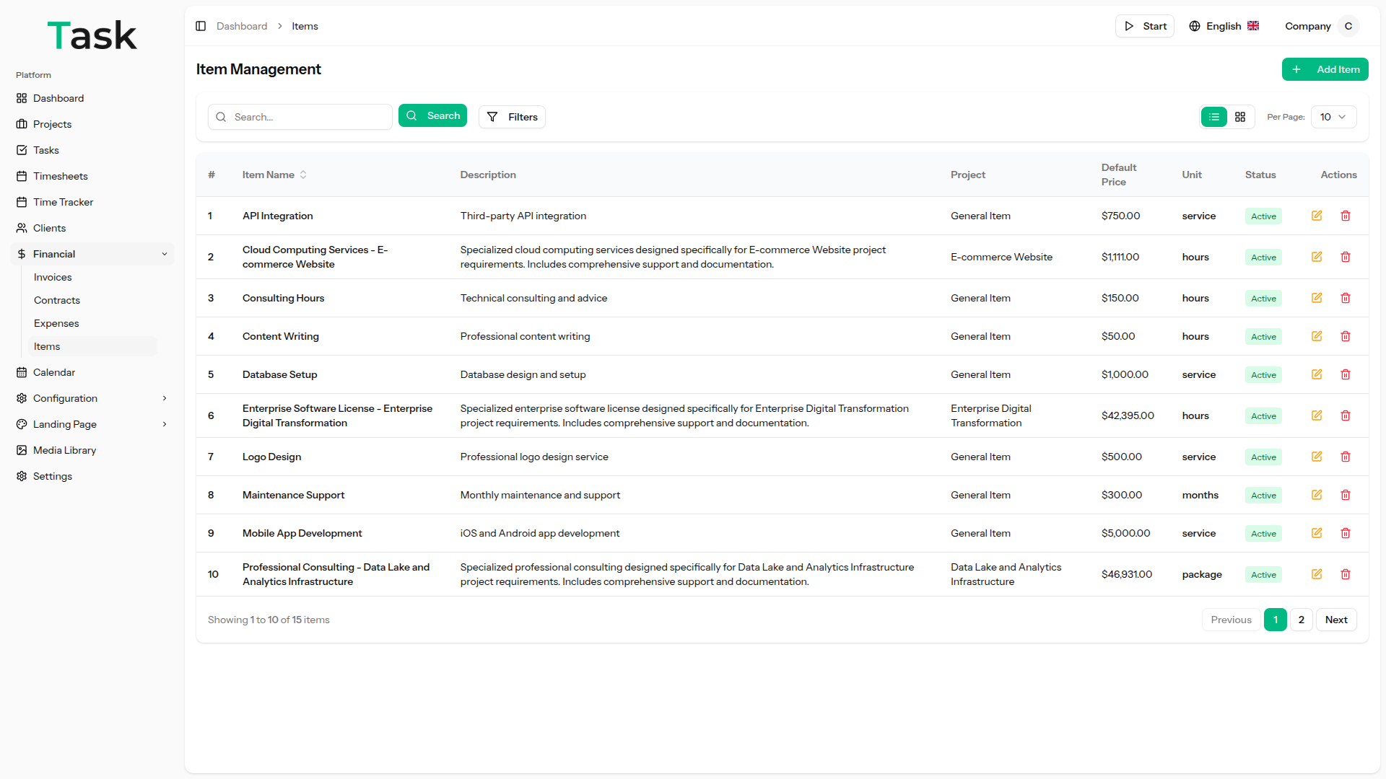Toggle the sidebar panel icon
1386x779 pixels.
201,26
